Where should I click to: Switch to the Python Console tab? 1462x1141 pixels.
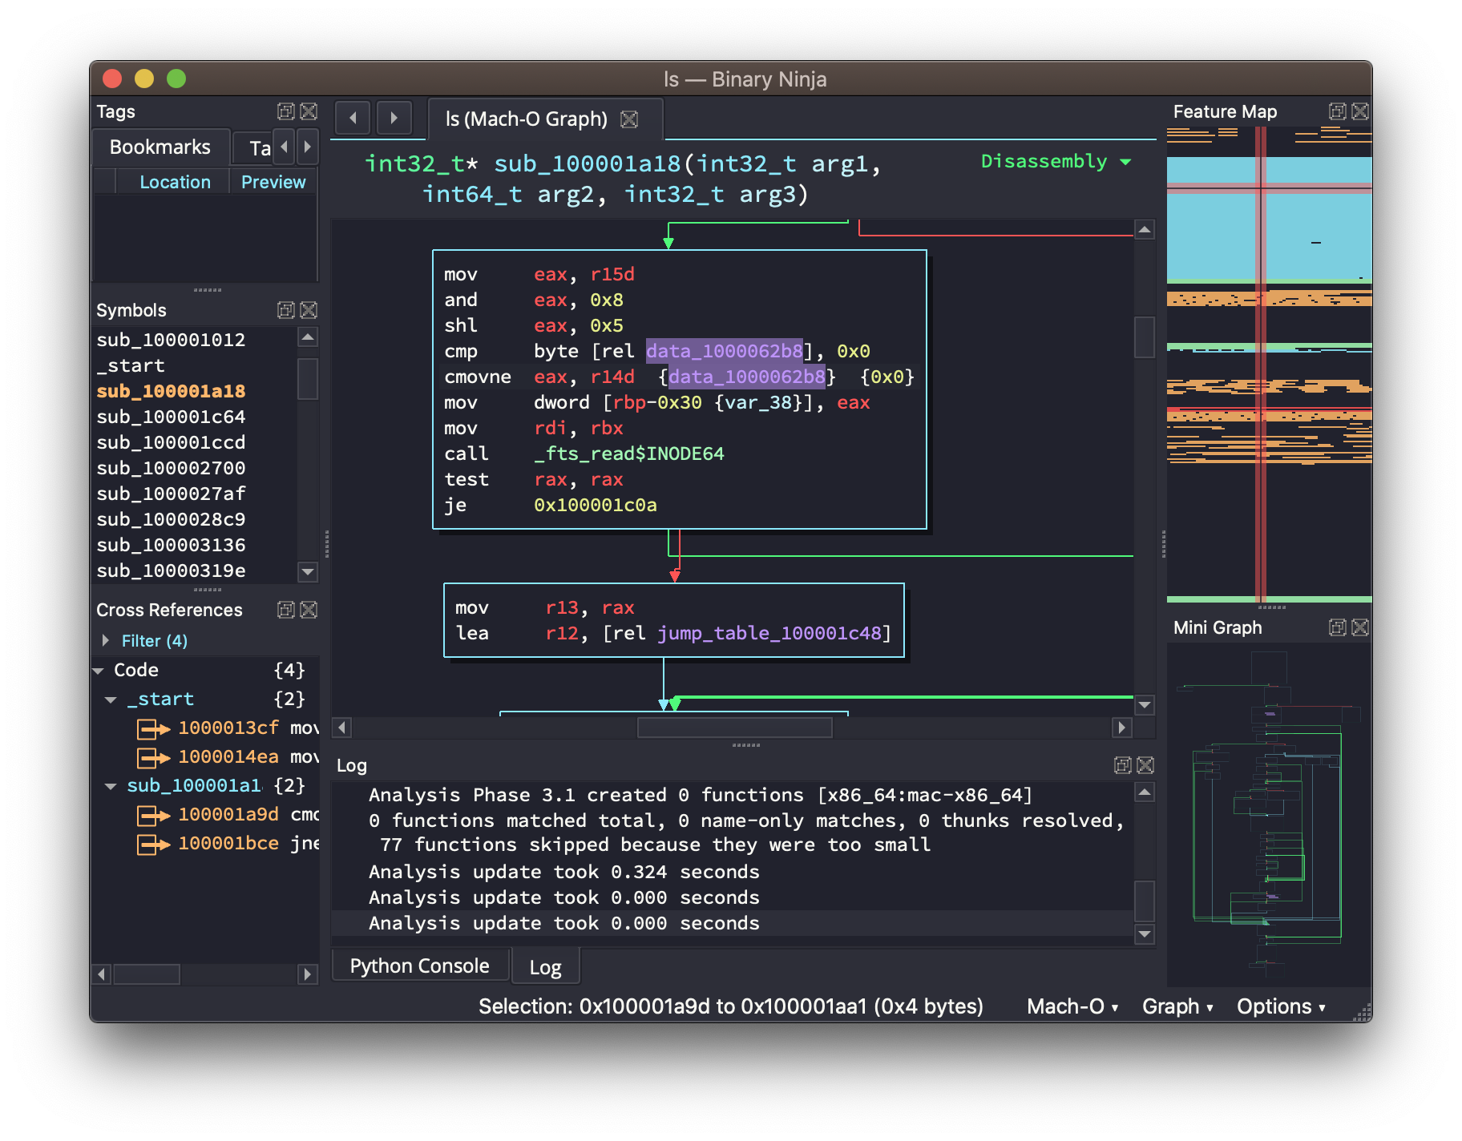pos(420,966)
